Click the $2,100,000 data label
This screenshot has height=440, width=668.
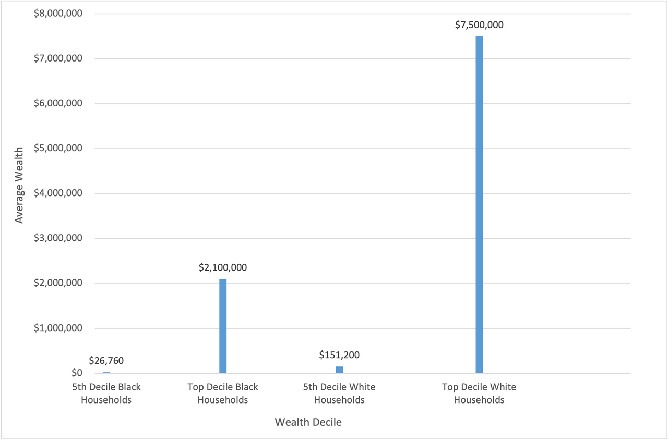[x=223, y=267]
